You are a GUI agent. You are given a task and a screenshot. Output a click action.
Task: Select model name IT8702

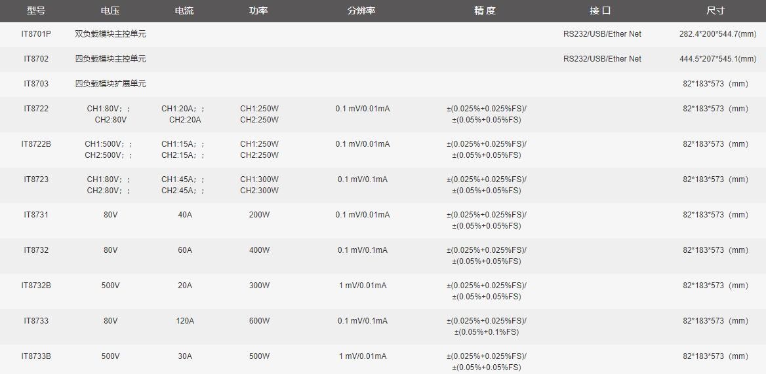tap(36, 58)
